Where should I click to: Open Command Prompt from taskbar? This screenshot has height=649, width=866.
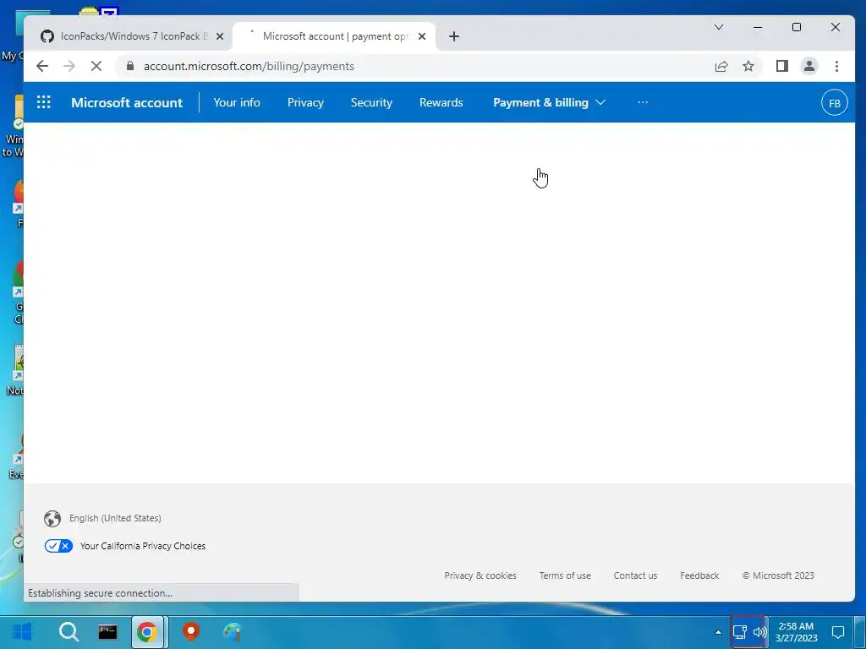pyautogui.click(x=107, y=631)
